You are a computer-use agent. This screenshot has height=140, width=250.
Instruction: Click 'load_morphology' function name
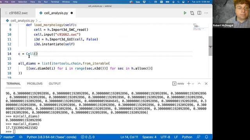click(48, 25)
